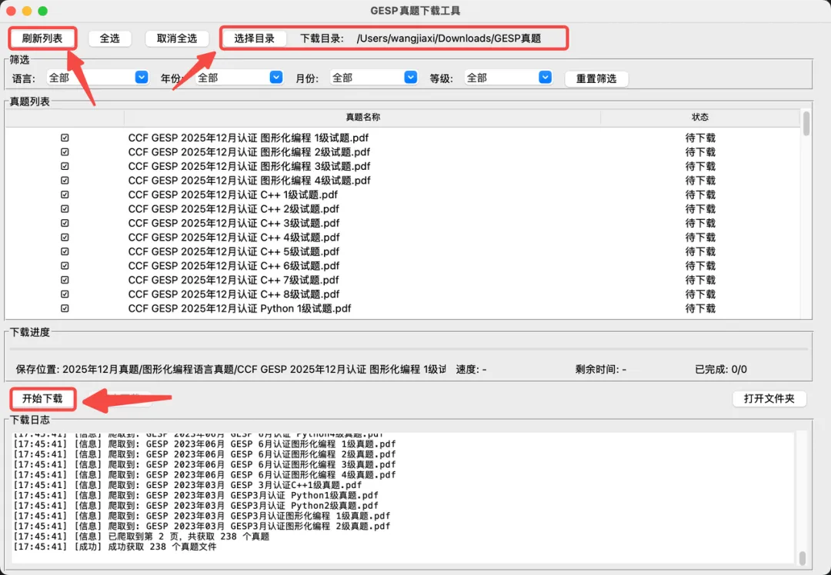Image resolution: width=831 pixels, height=575 pixels.
Task: Click the 刷新列表 refresh list button
Action: [42, 38]
